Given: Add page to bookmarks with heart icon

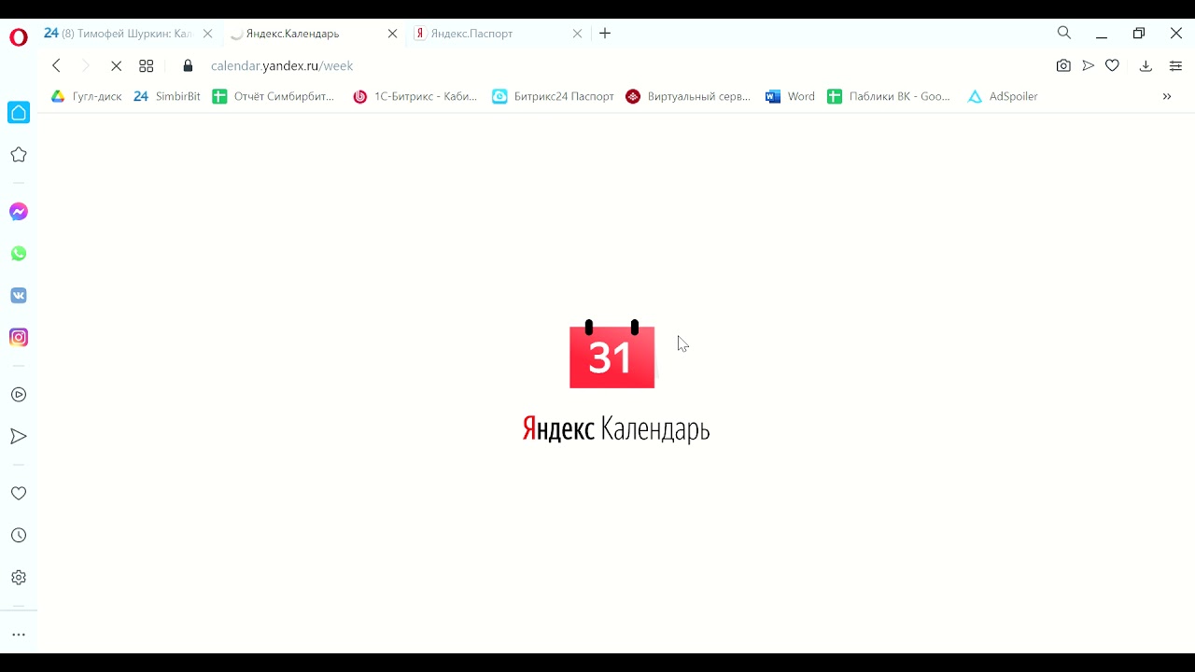Looking at the screenshot, I should (x=1112, y=66).
